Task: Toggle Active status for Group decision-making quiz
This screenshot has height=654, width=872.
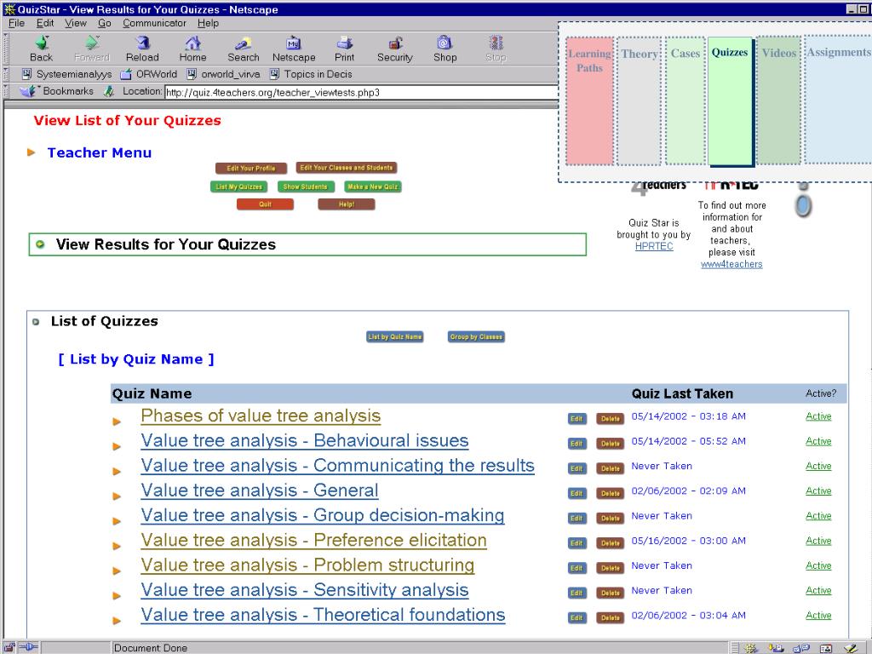Action: pos(818,516)
